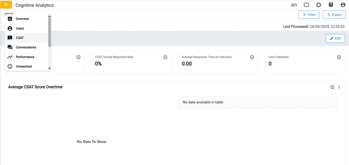Screen dimensions: 349x165
Task: Click the Export button
Action: 334,15
